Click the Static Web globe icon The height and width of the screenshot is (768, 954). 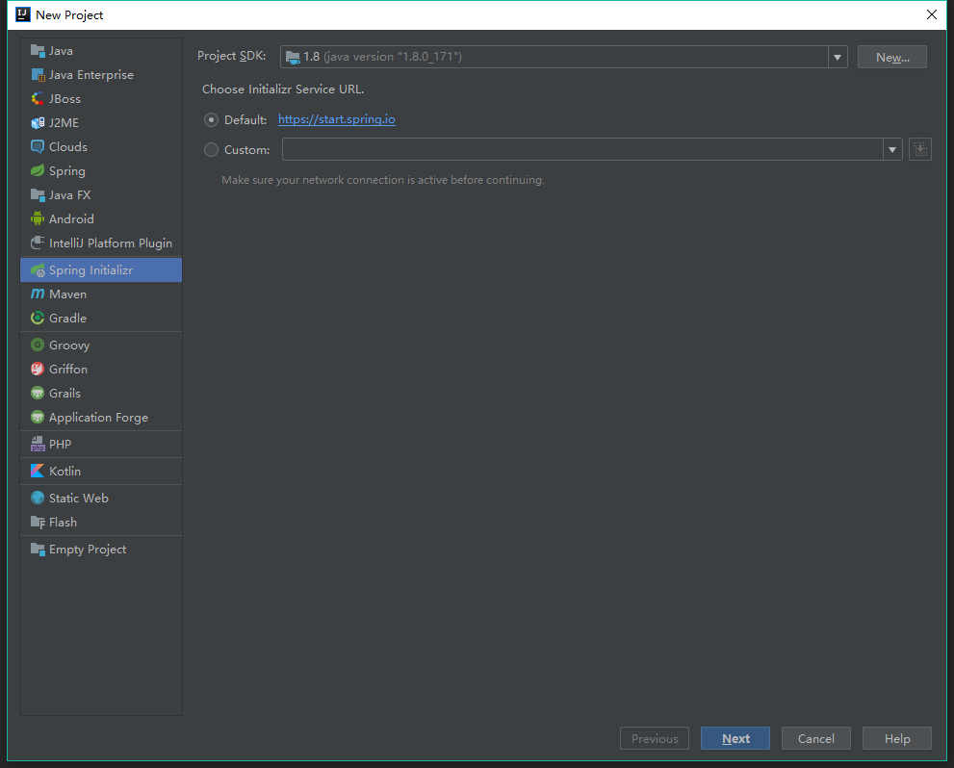(38, 498)
